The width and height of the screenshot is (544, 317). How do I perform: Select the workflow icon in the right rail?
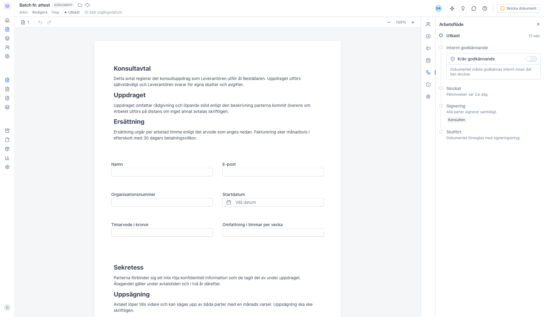[x=428, y=72]
